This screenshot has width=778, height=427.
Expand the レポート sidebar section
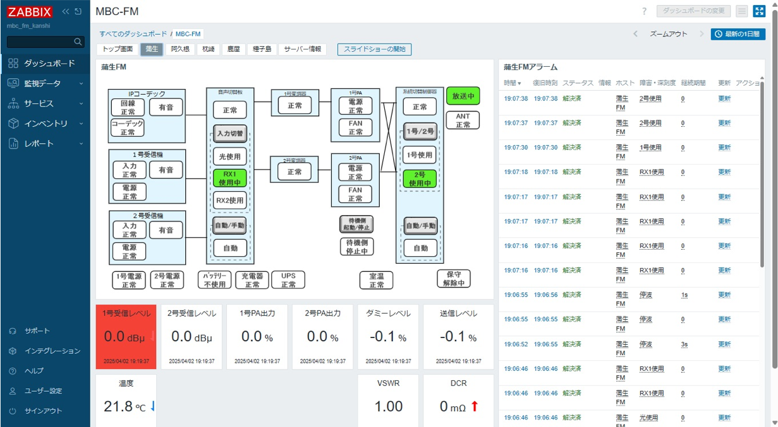(45, 144)
